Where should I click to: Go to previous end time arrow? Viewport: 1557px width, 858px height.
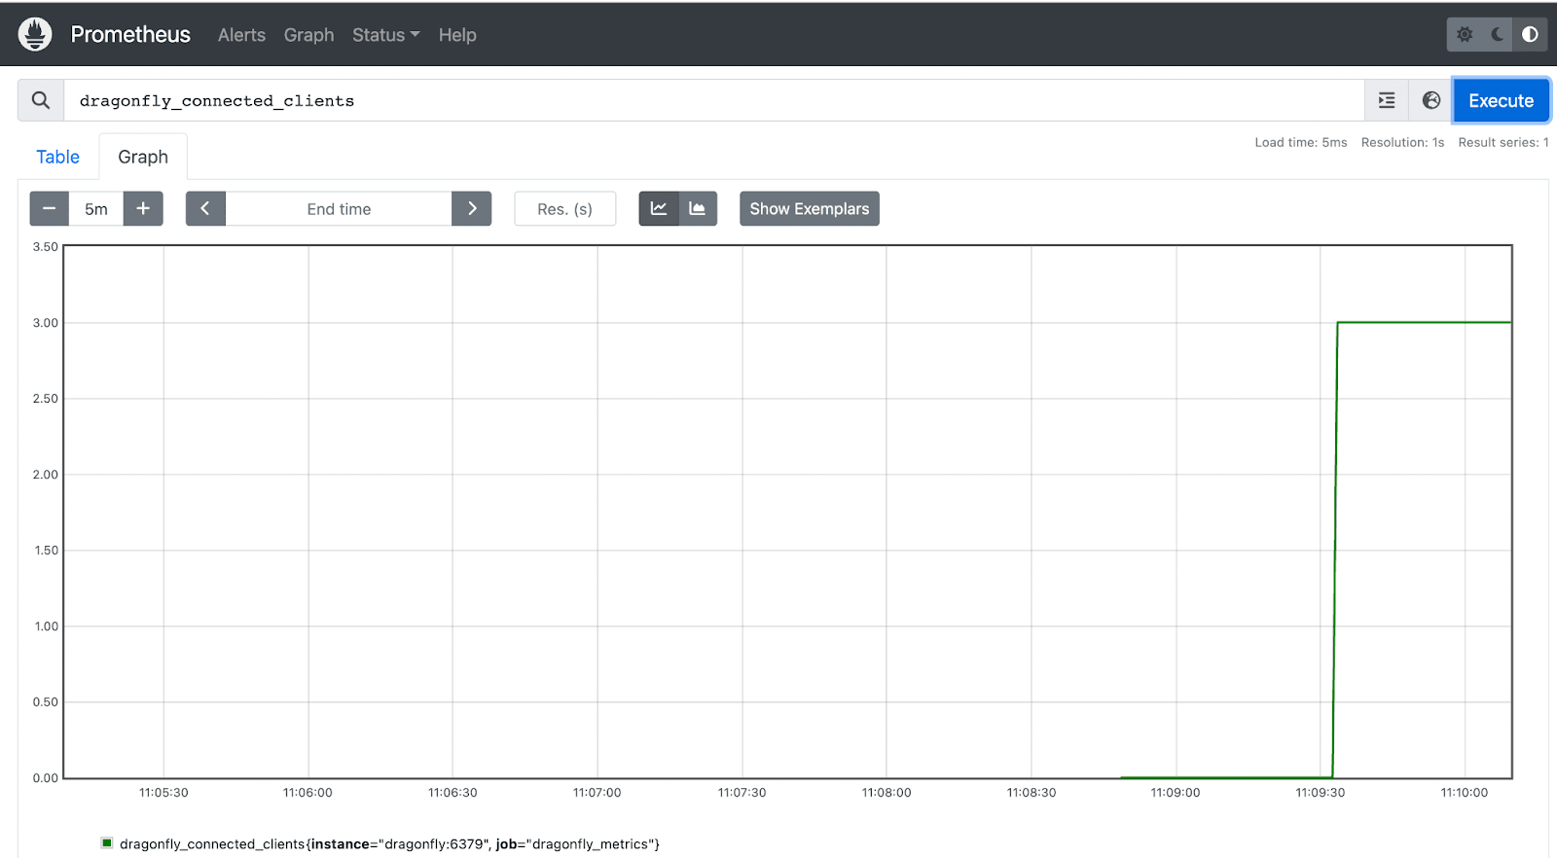(x=205, y=208)
